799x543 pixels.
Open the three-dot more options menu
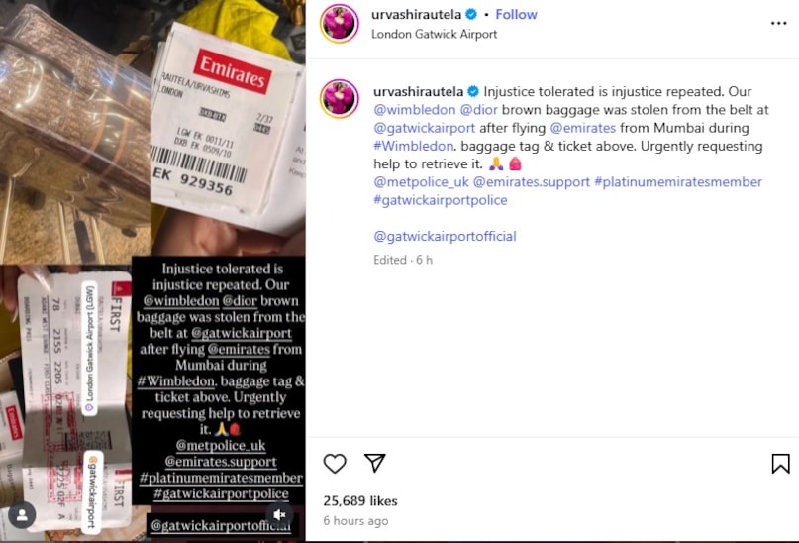pos(778,24)
